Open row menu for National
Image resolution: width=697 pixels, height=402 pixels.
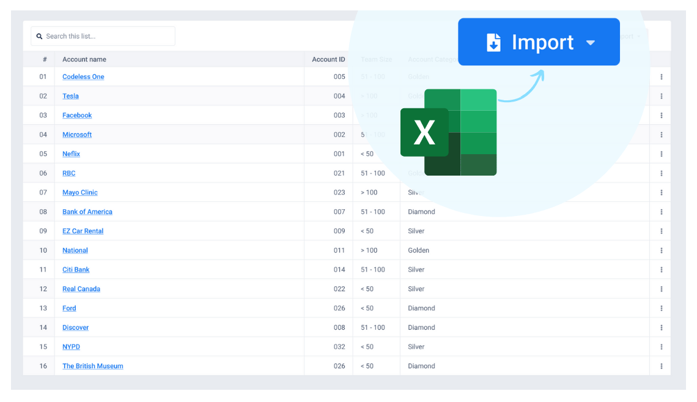(662, 250)
